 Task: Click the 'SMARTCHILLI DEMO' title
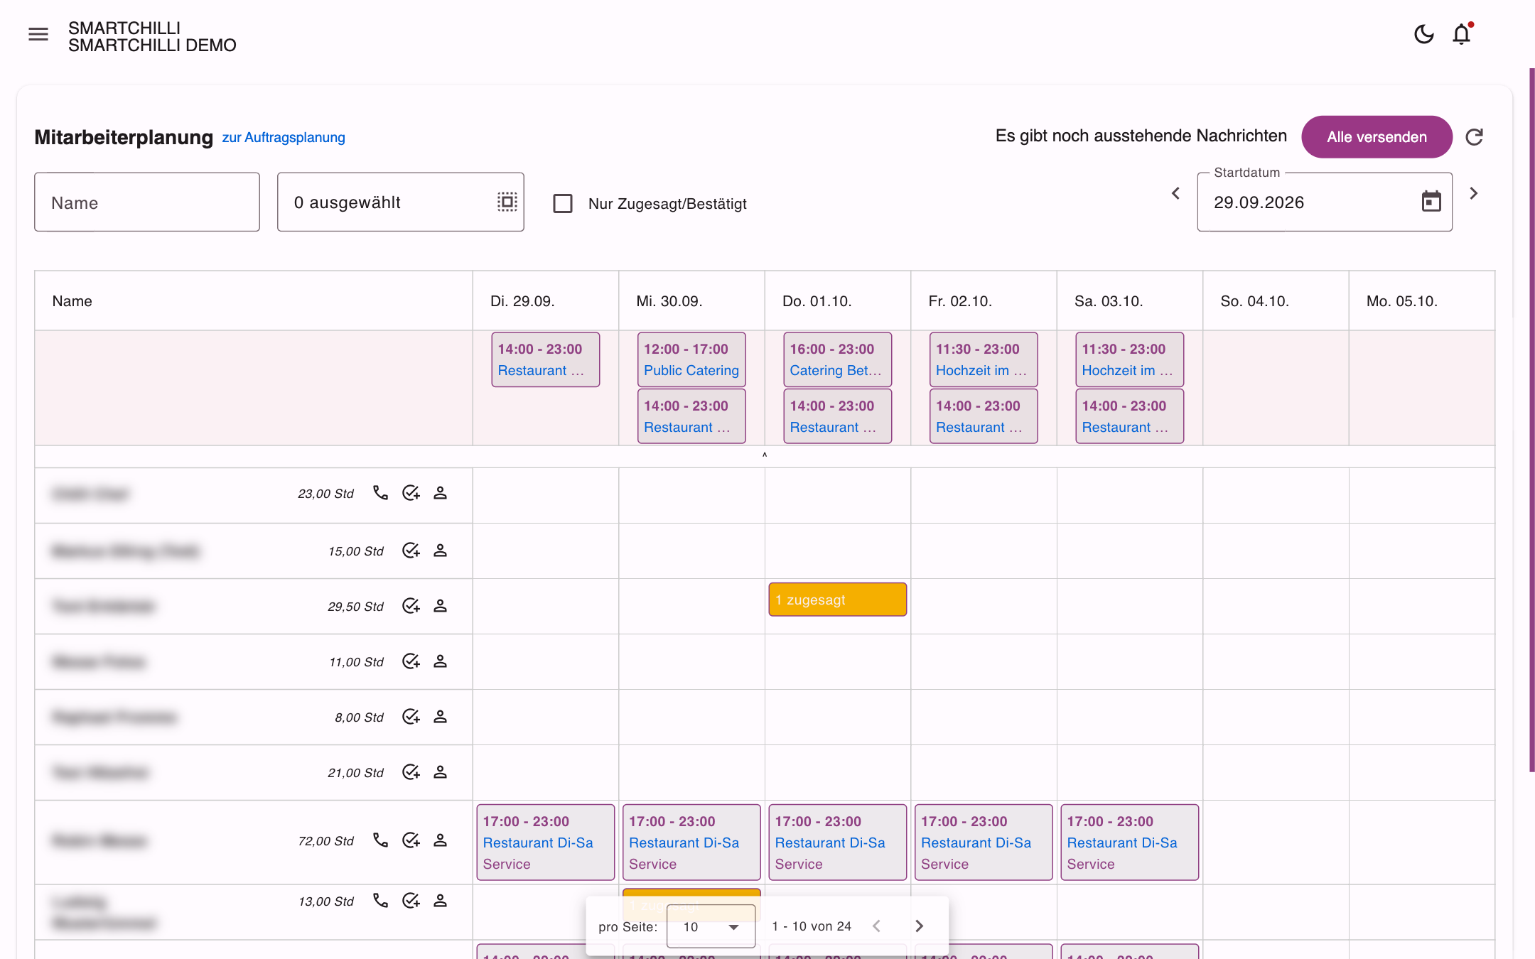pos(152,45)
